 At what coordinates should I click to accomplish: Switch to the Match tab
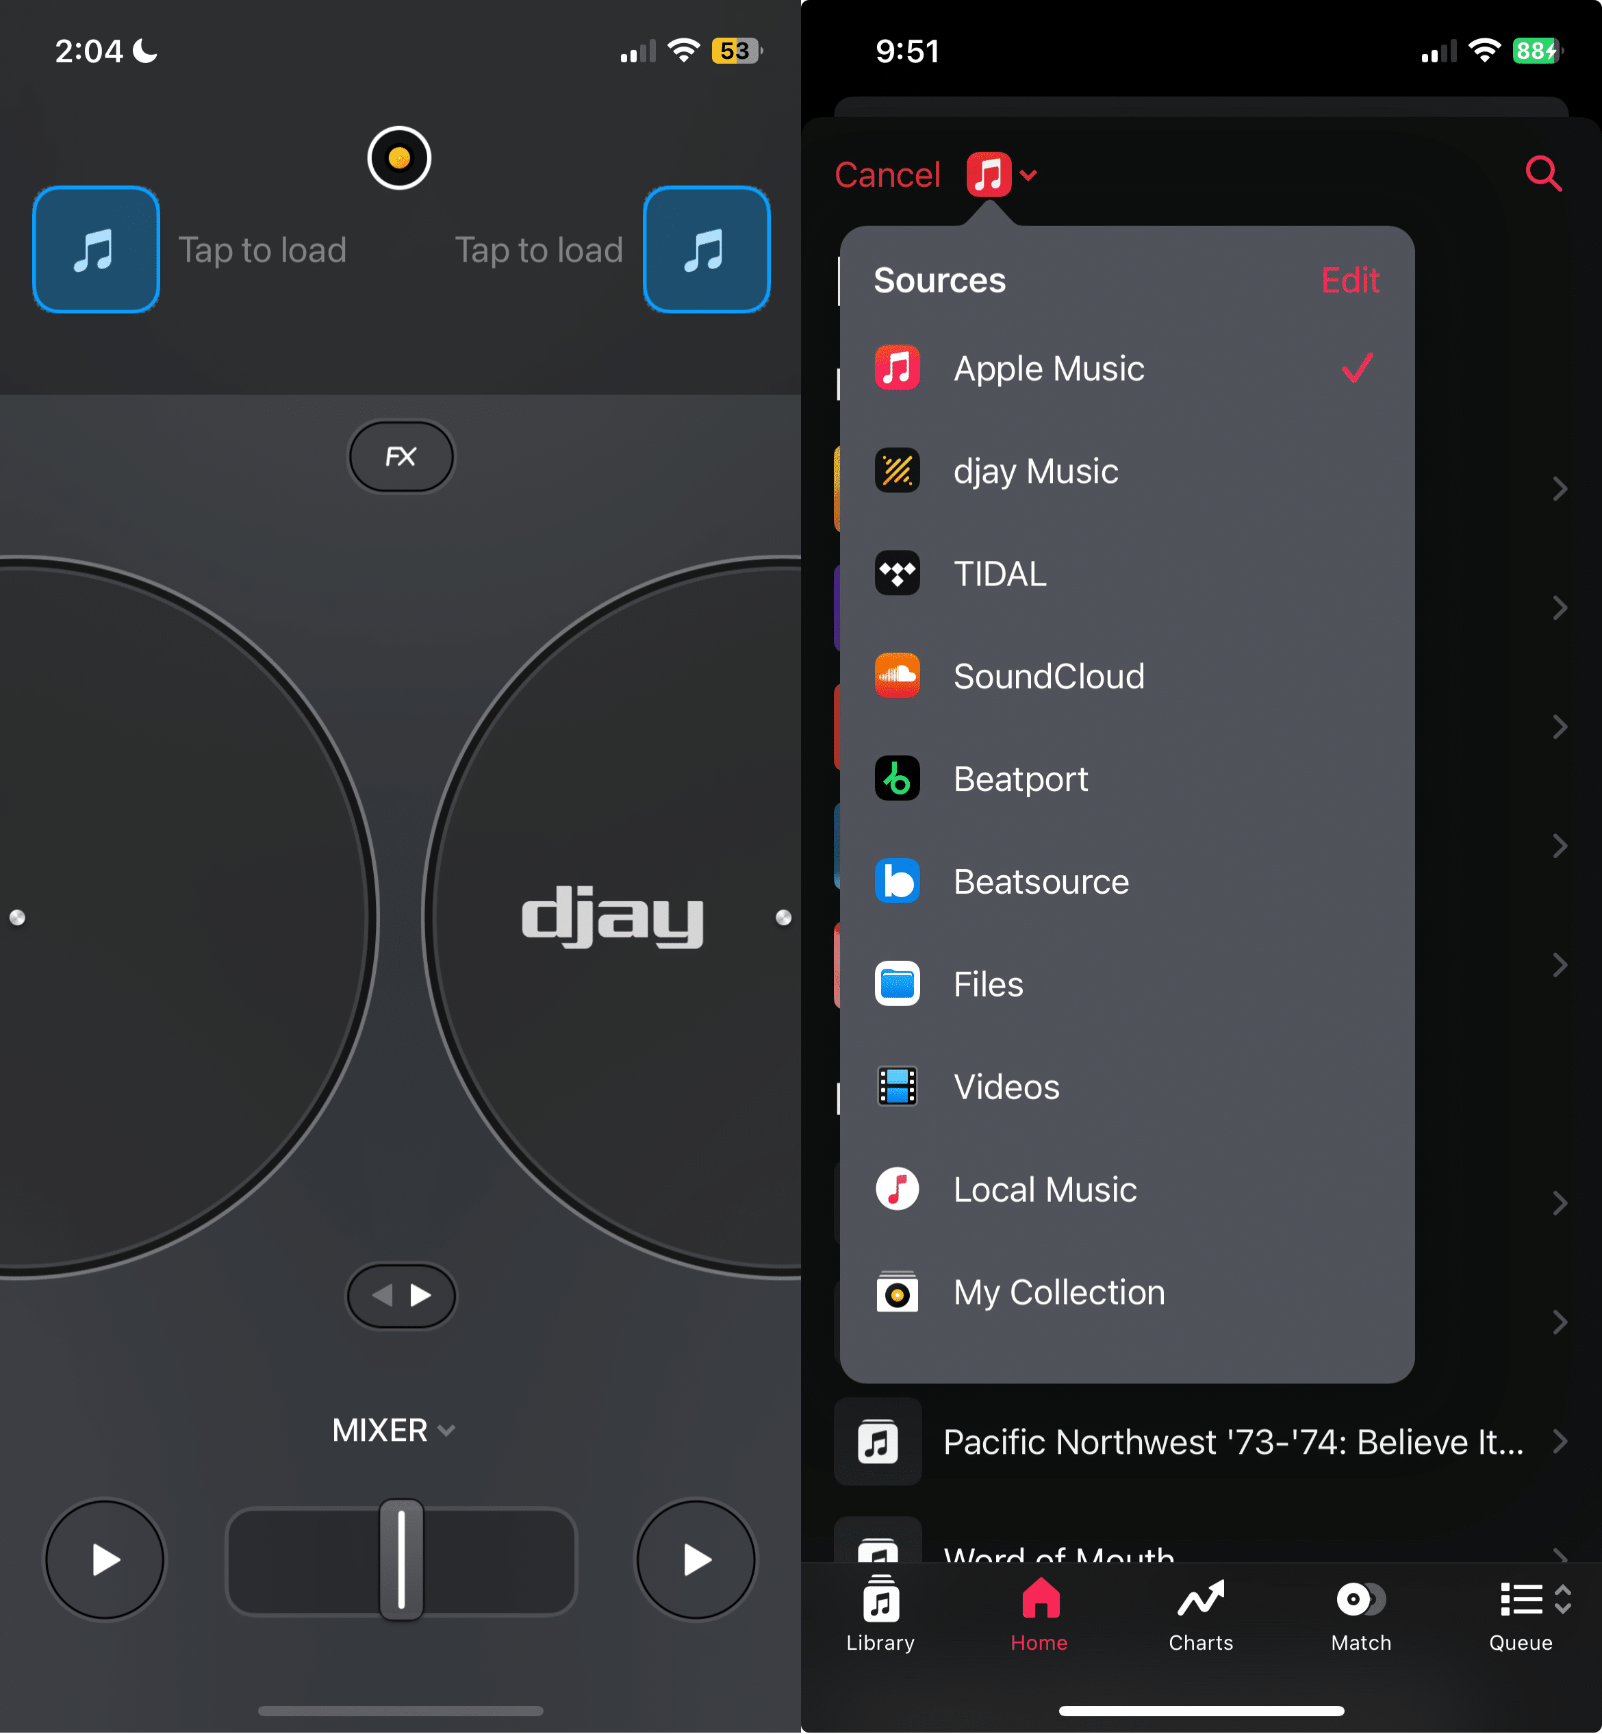click(1359, 1614)
